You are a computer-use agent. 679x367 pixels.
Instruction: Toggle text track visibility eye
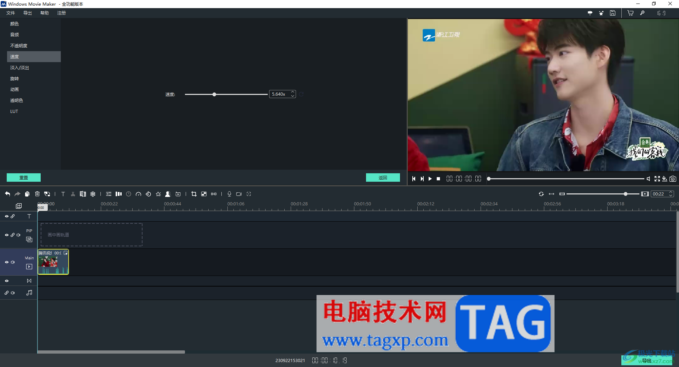(7, 216)
